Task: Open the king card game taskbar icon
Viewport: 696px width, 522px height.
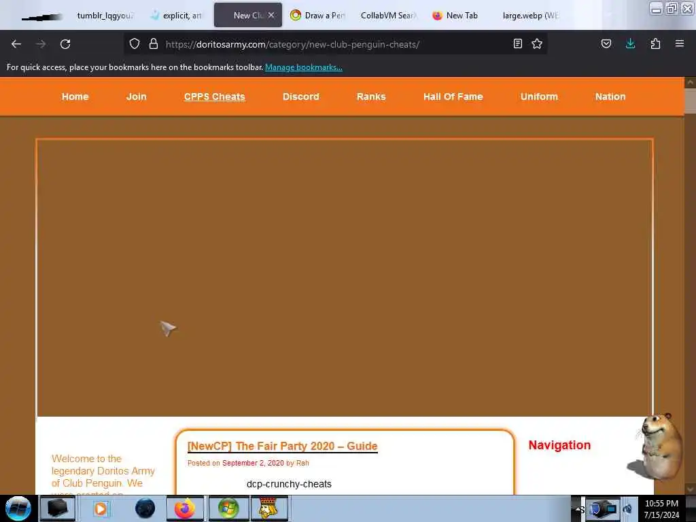Action: pos(268,508)
